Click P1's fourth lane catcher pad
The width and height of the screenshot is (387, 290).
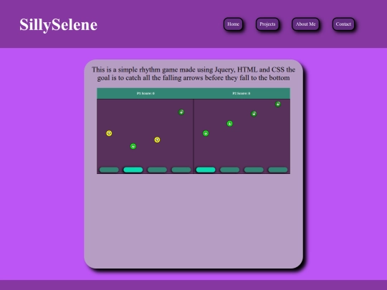181,170
